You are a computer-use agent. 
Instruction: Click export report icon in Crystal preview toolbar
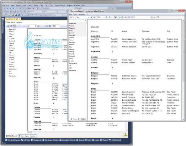click(8, 26)
